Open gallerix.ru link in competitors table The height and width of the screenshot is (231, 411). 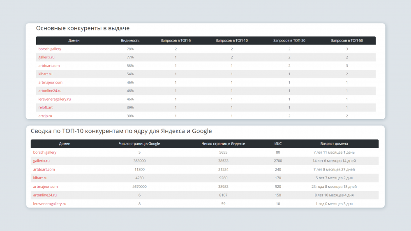point(46,57)
